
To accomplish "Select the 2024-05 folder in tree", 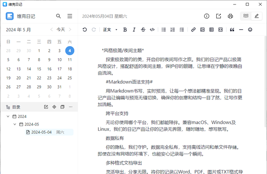I will point(29,124).
